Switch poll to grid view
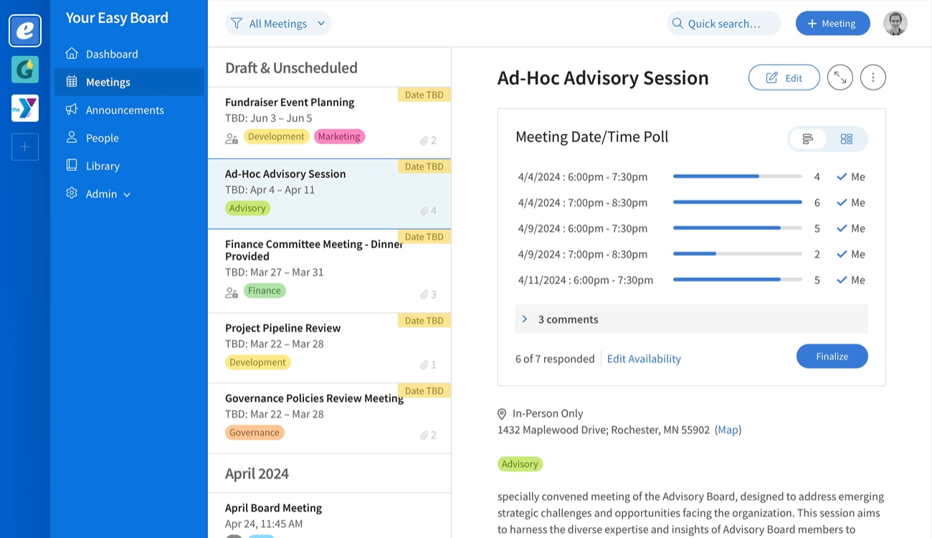Viewport: 932px width, 538px height. (847, 139)
